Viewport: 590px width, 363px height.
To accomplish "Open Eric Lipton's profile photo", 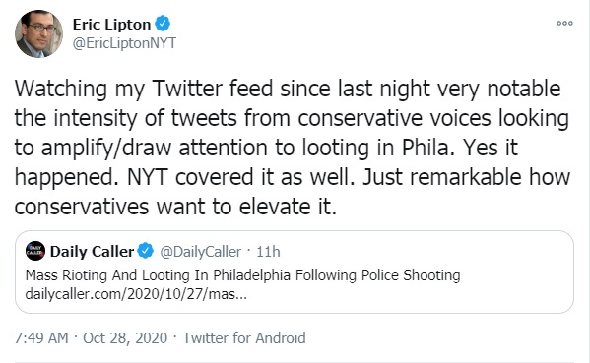I will coord(38,33).
